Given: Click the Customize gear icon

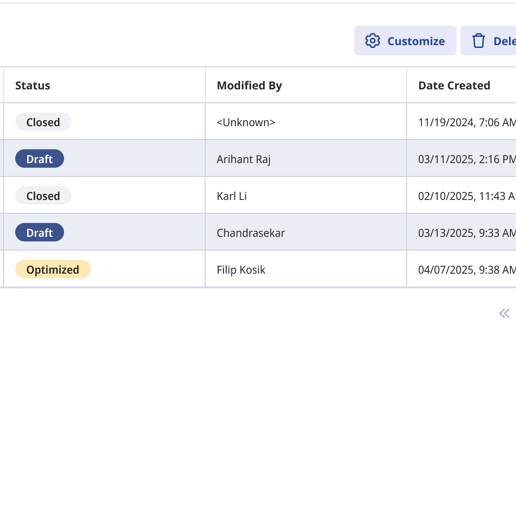Looking at the screenshot, I should (x=373, y=41).
